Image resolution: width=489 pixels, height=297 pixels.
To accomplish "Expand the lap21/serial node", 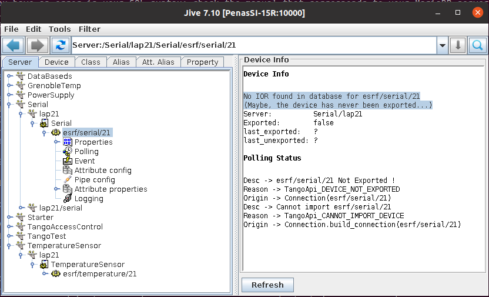I will click(21, 208).
